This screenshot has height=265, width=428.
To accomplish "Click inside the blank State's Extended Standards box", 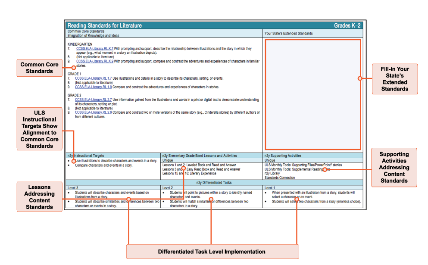I will [312, 108].
